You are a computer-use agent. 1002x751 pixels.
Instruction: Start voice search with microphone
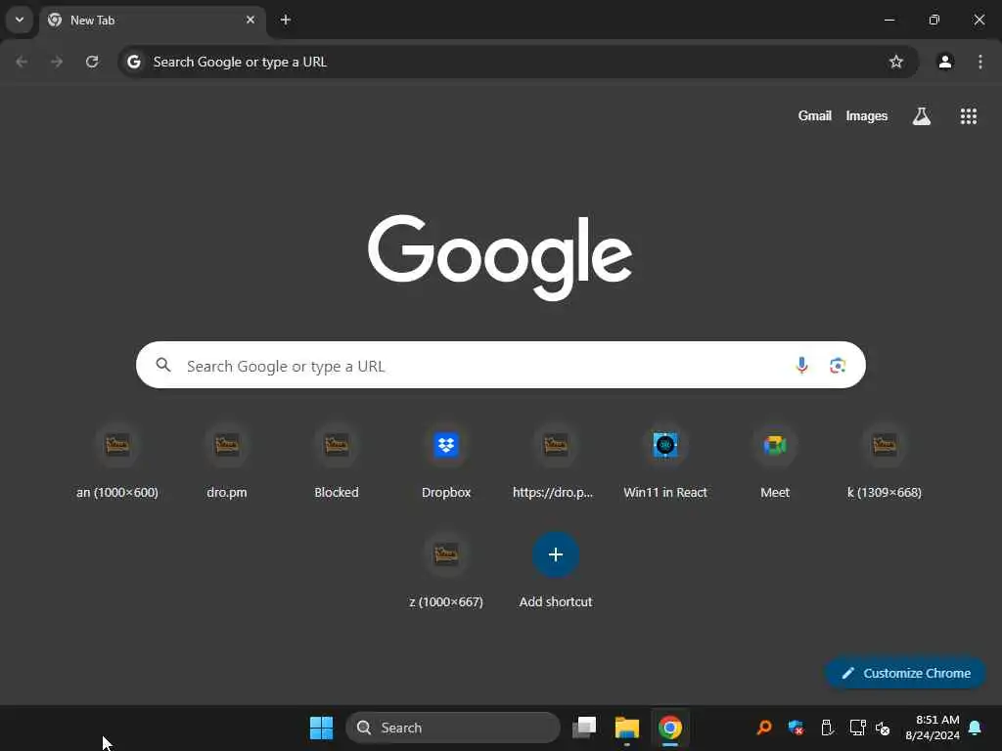[x=801, y=366]
